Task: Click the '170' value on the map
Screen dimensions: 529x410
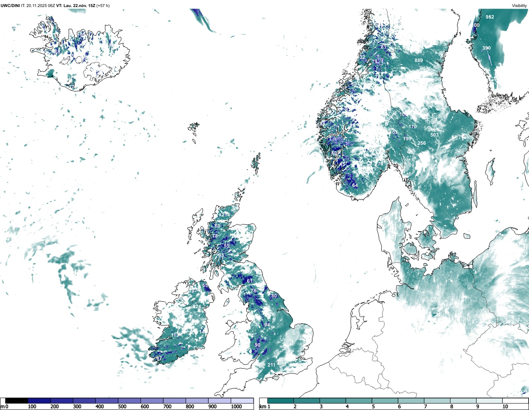Action: coord(412,127)
